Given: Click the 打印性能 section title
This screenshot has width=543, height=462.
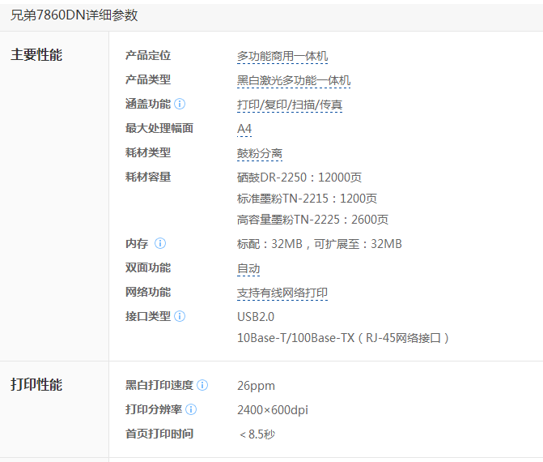Looking at the screenshot, I should (x=36, y=385).
